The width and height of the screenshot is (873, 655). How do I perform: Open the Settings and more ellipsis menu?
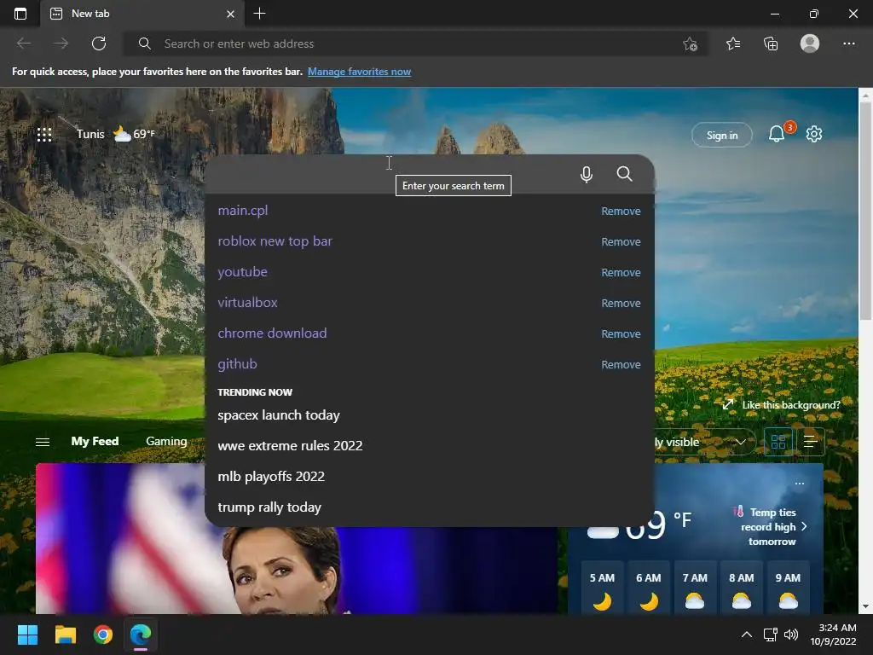click(848, 43)
